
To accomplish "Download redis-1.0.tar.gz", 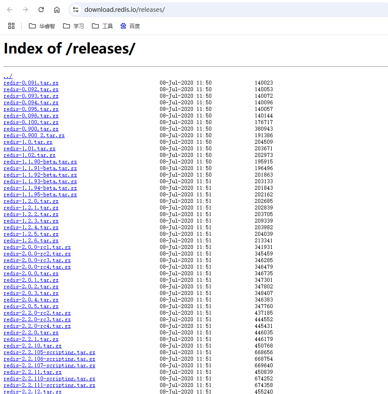I will point(28,142).
